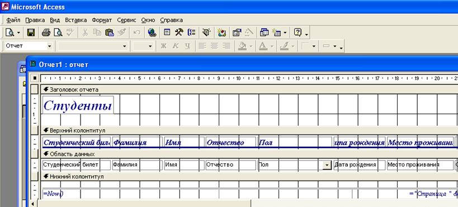
Task: Run the Spelling check icon
Action: click(70, 32)
